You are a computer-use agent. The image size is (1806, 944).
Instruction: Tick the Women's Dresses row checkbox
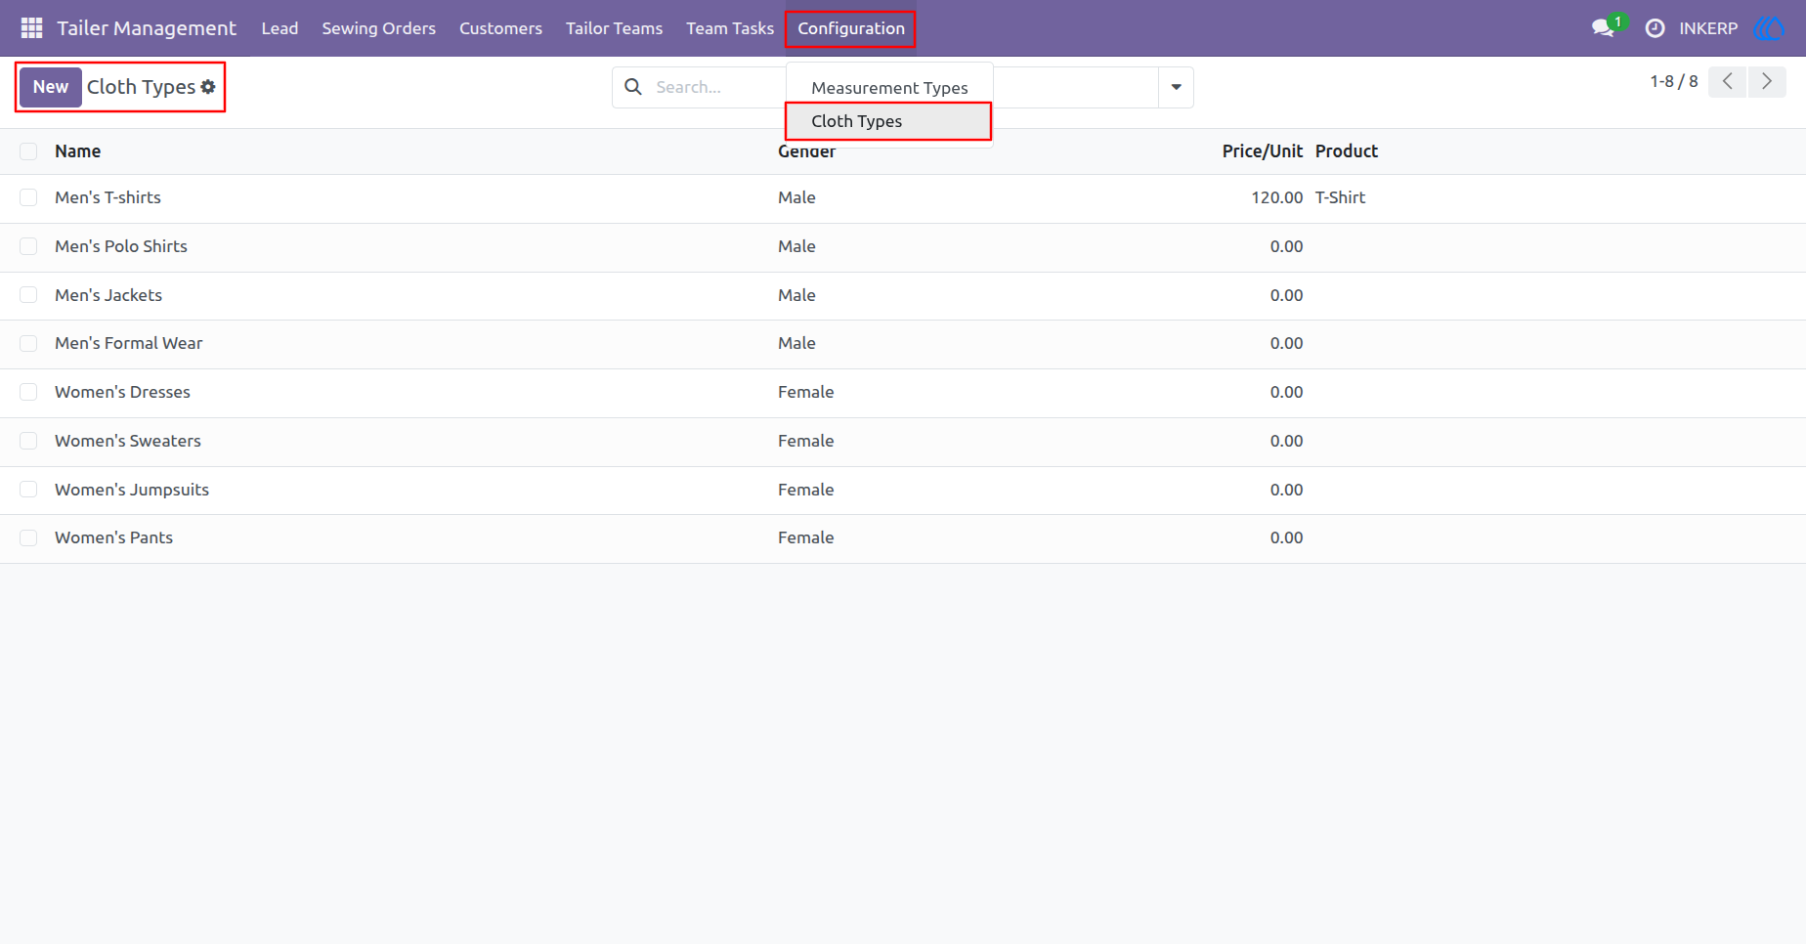(x=28, y=392)
